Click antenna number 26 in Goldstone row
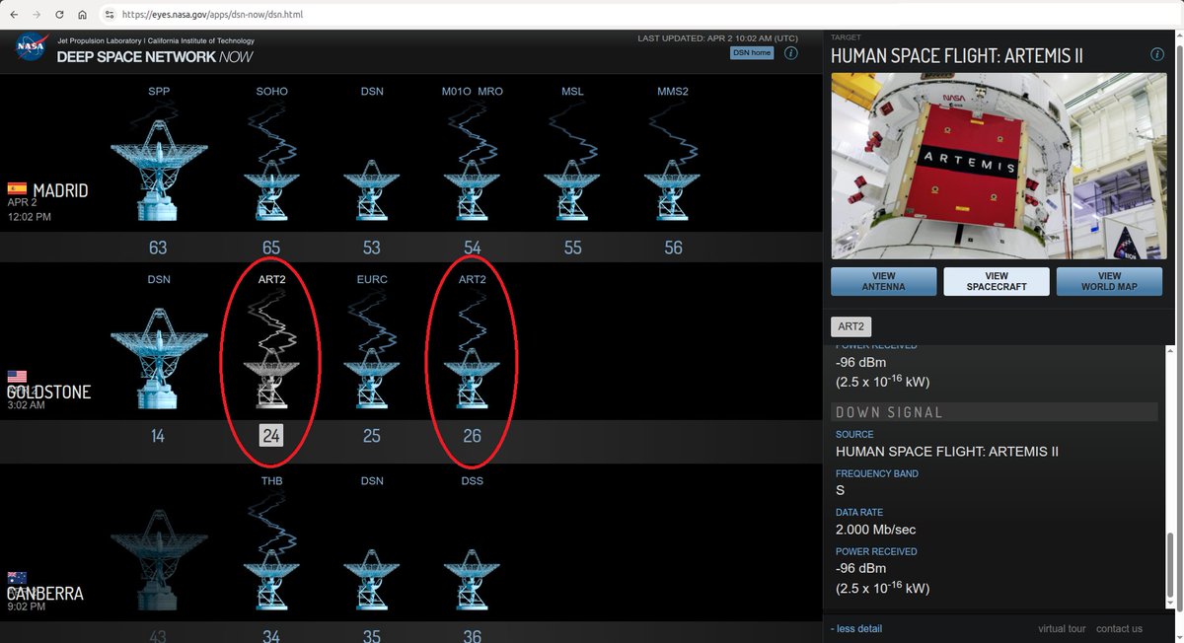 click(x=472, y=435)
